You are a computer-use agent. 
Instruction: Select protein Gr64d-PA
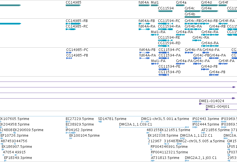coord(206,53)
